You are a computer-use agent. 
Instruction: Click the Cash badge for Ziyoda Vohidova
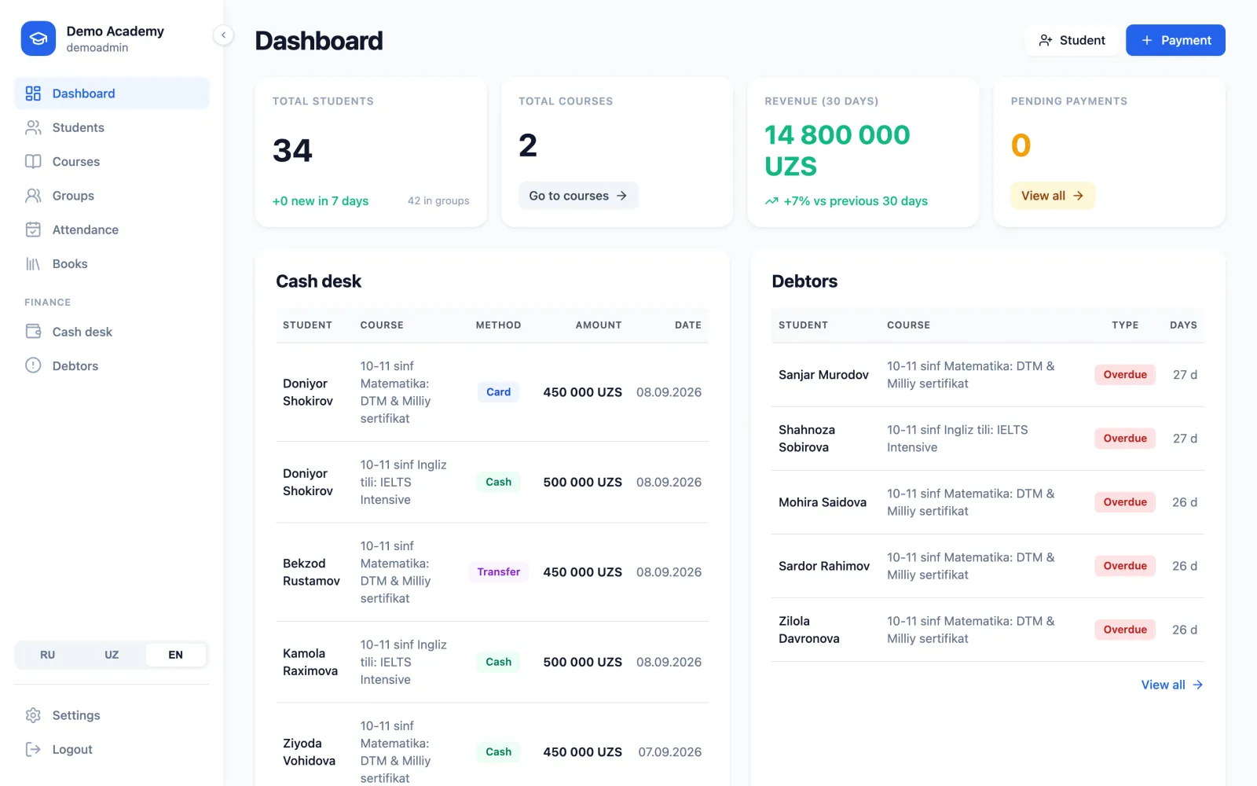(x=498, y=752)
